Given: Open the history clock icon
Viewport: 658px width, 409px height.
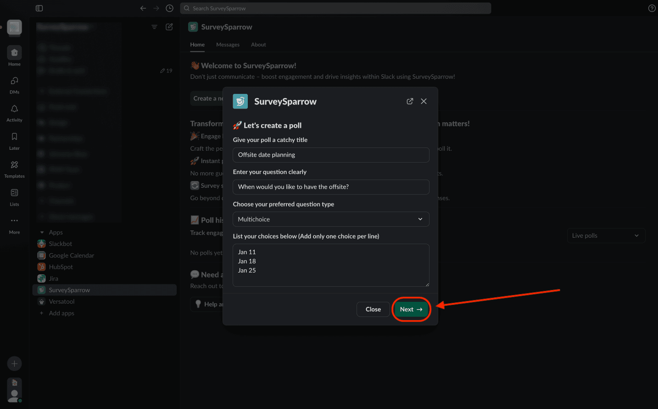Looking at the screenshot, I should point(169,8).
